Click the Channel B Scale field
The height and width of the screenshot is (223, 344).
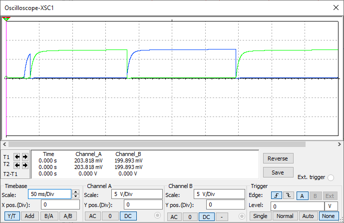coord(219,194)
